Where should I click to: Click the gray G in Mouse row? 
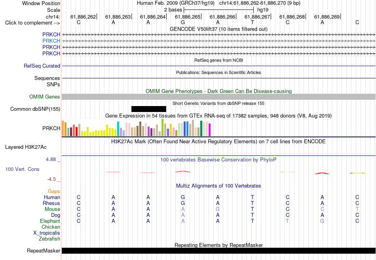pos(218,209)
